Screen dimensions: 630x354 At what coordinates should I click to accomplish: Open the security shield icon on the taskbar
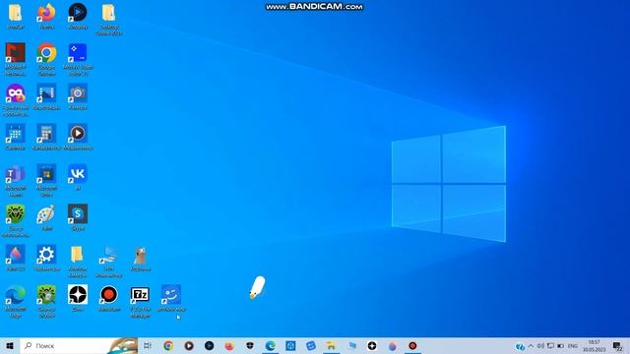[x=250, y=345]
